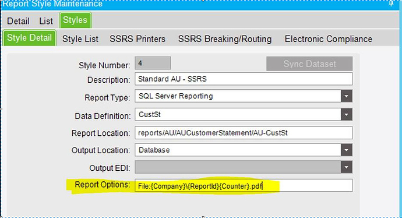This screenshot has height=218, width=402.
Task: Expand the Output Location dropdown arrow
Action: tap(347, 150)
